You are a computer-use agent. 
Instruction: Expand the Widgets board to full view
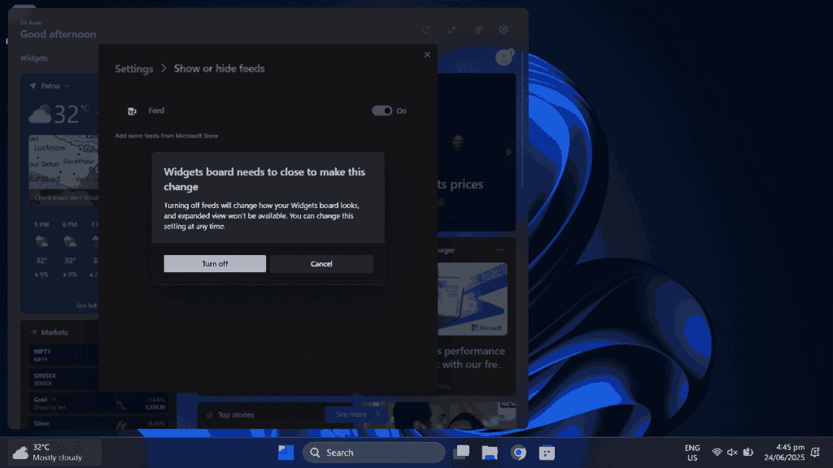click(451, 30)
